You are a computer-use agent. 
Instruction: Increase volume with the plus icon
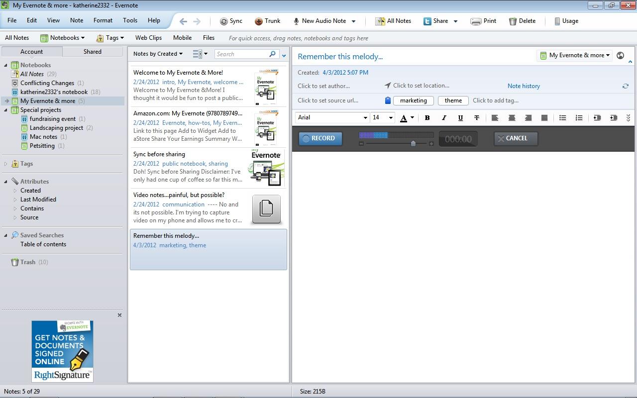coord(431,144)
